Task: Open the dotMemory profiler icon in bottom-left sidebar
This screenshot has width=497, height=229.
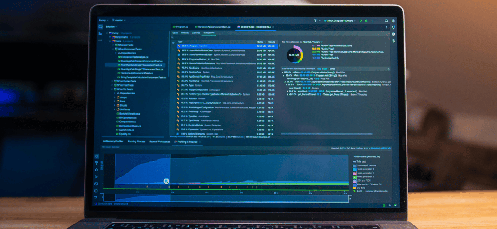Action: [x=97, y=156]
